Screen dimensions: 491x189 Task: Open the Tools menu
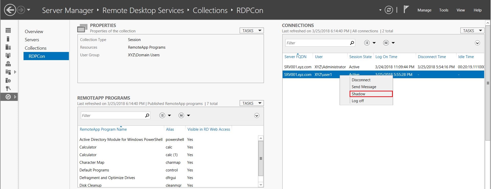(444, 10)
